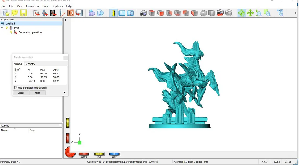Open the View menu
Viewport: 299px width, 165px height.
tap(20, 6)
